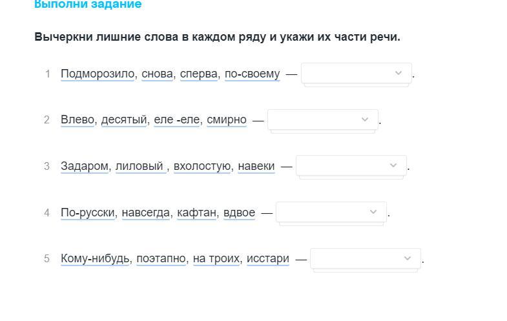Image resolution: width=507 pixels, height=321 pixels.
Task: Select the word «сперва»
Action: 199,74
